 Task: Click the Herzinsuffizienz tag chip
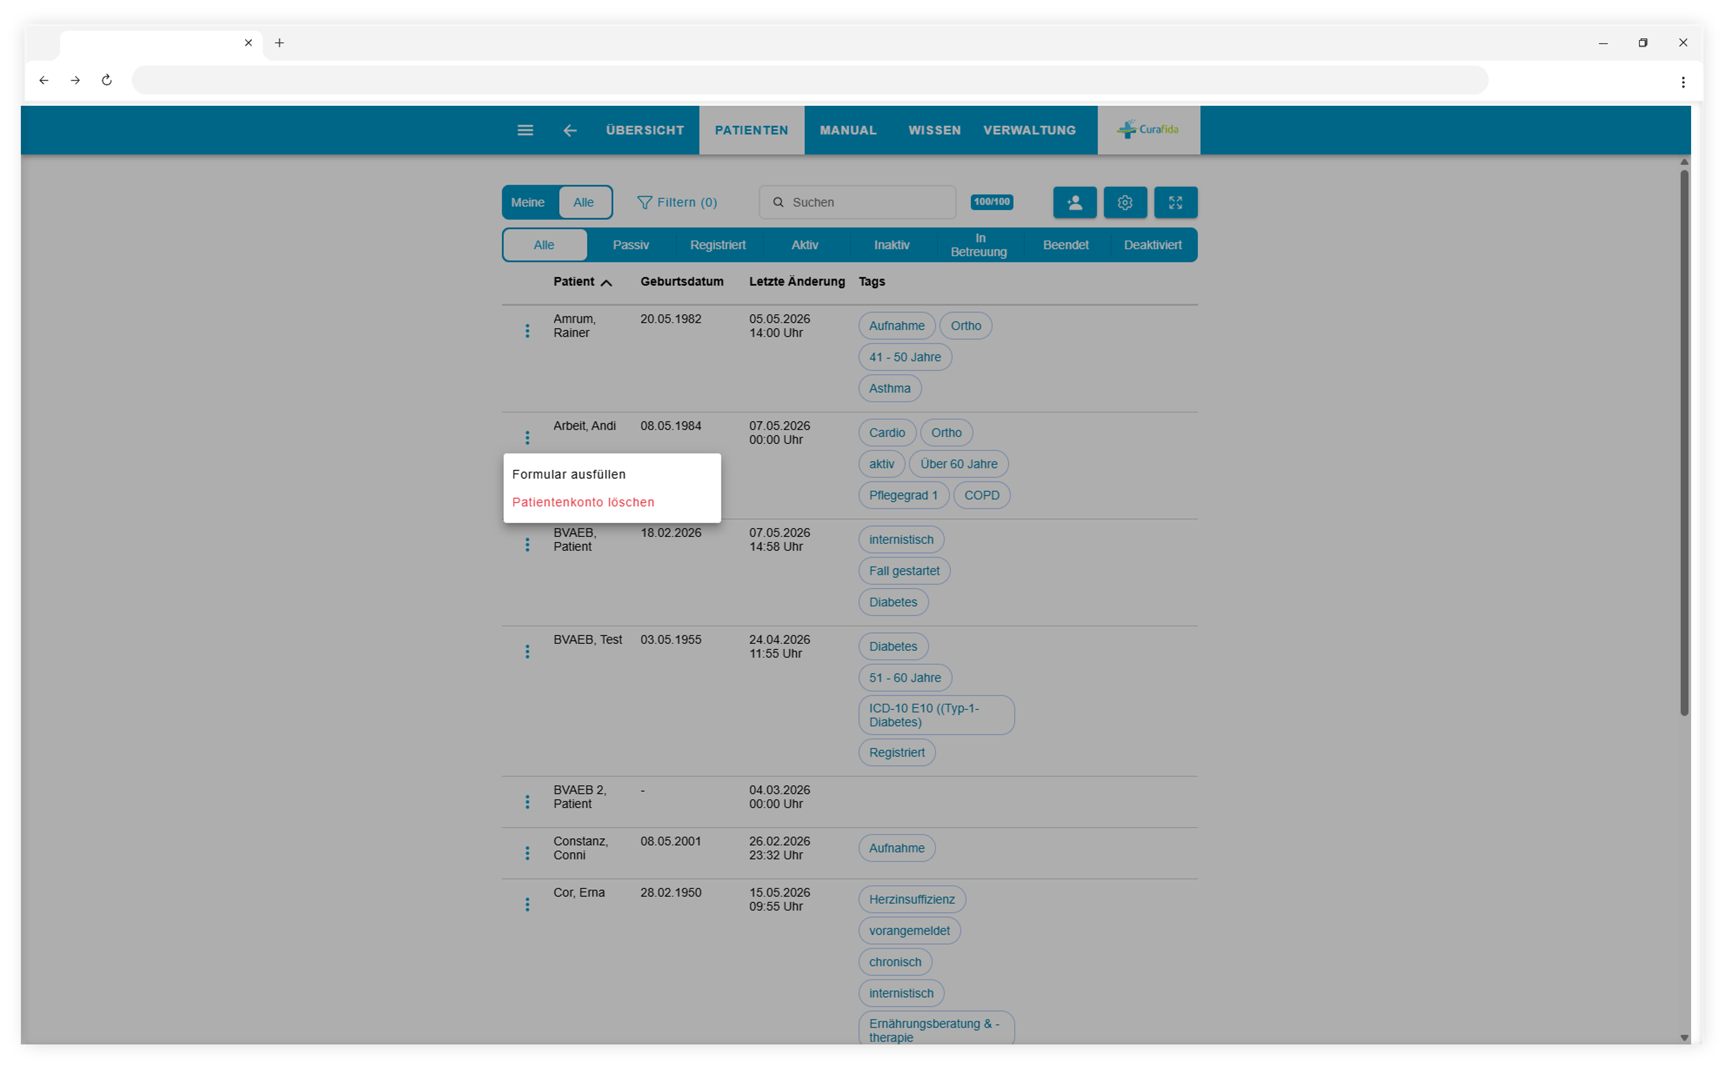[x=912, y=899]
